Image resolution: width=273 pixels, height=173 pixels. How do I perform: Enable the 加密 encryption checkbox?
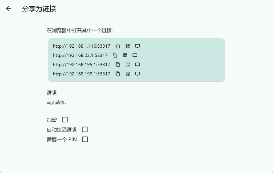(65, 120)
